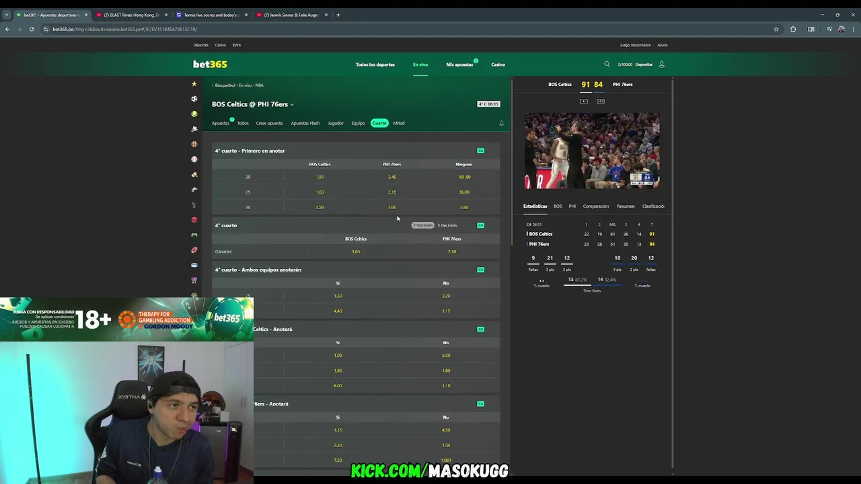Screen dimensions: 861x484
Task: Switch to the Comparación stats tab
Action: coord(596,206)
